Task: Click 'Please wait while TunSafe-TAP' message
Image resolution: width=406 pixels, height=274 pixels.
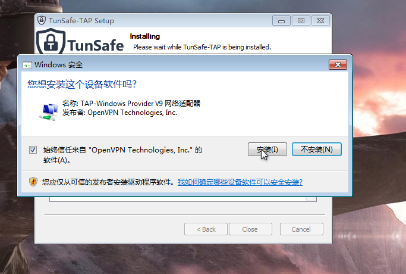Action: (x=202, y=47)
